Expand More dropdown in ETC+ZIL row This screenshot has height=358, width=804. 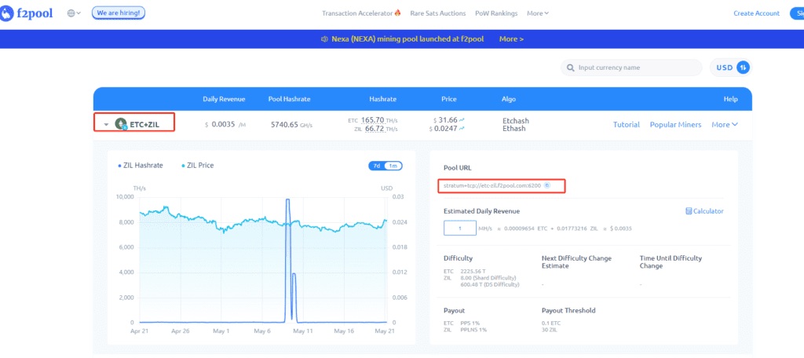pyautogui.click(x=724, y=124)
